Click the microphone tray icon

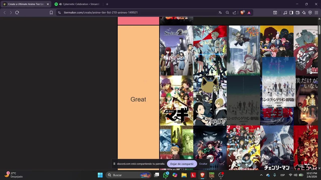(275, 175)
